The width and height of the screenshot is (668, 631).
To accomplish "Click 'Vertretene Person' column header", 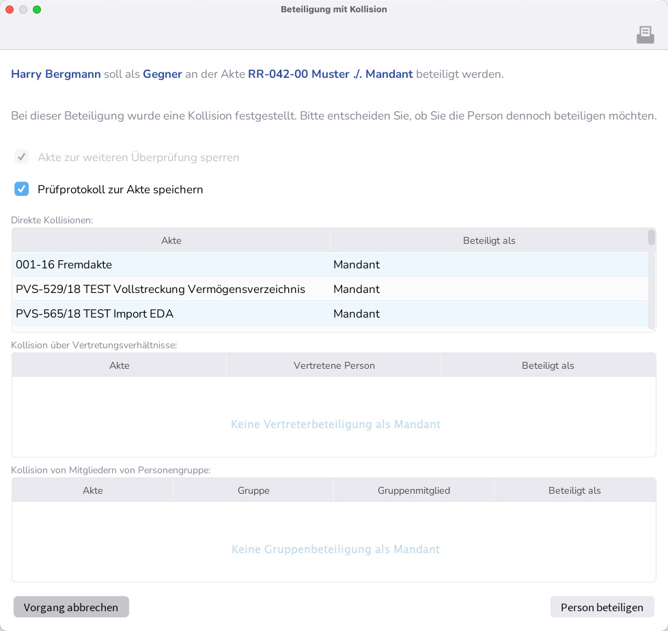I will pos(334,365).
